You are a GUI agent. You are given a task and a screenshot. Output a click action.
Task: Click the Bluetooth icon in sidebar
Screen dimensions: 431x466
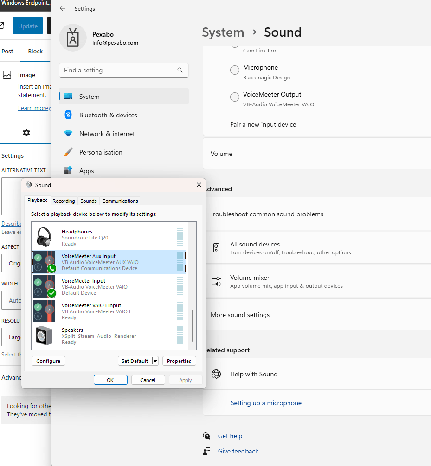tap(68, 115)
